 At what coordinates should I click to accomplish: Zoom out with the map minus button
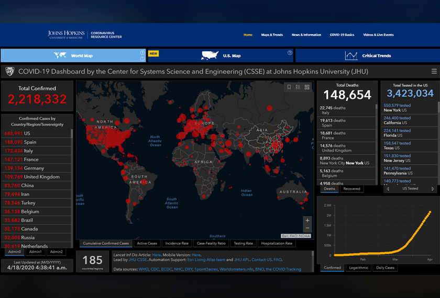click(x=307, y=228)
